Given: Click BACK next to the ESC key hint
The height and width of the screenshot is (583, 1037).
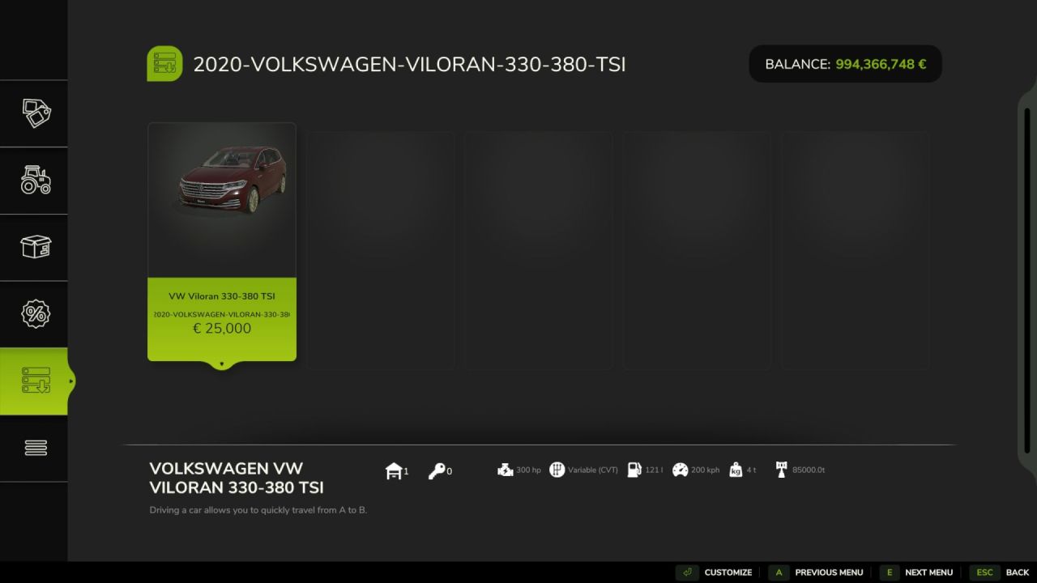Looking at the screenshot, I should pyautogui.click(x=1017, y=572).
